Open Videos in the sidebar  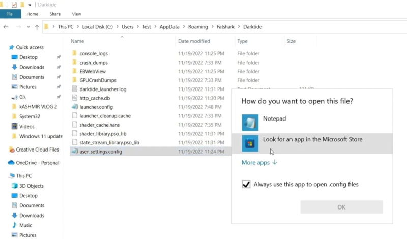coord(27,127)
